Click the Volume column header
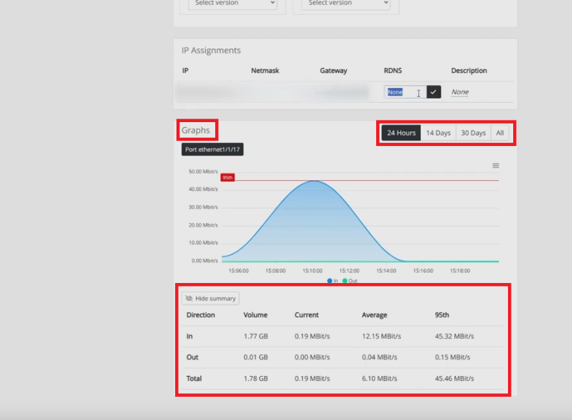 pyautogui.click(x=255, y=315)
